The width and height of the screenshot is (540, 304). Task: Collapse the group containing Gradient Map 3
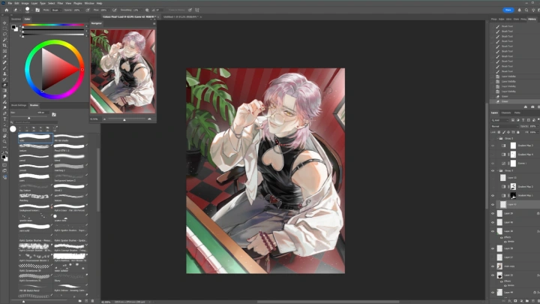point(497,138)
